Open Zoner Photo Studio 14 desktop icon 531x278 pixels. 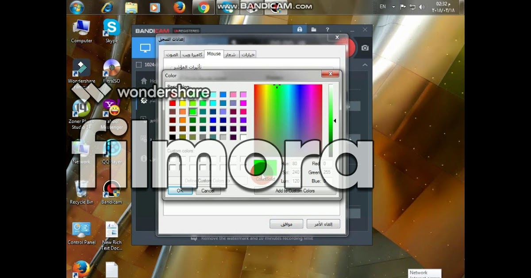click(81, 114)
